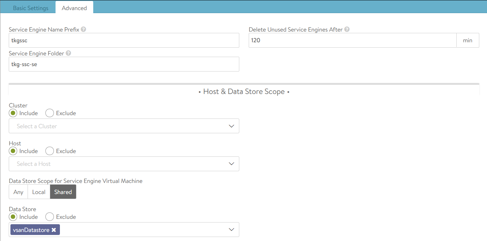
Task: Click the Service Engine Name Prefix field
Action: click(124, 40)
